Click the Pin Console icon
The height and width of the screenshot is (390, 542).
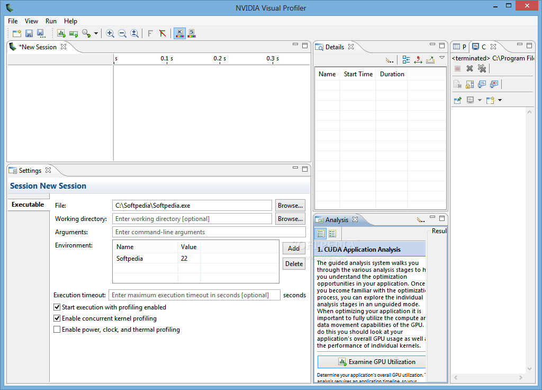[458, 100]
